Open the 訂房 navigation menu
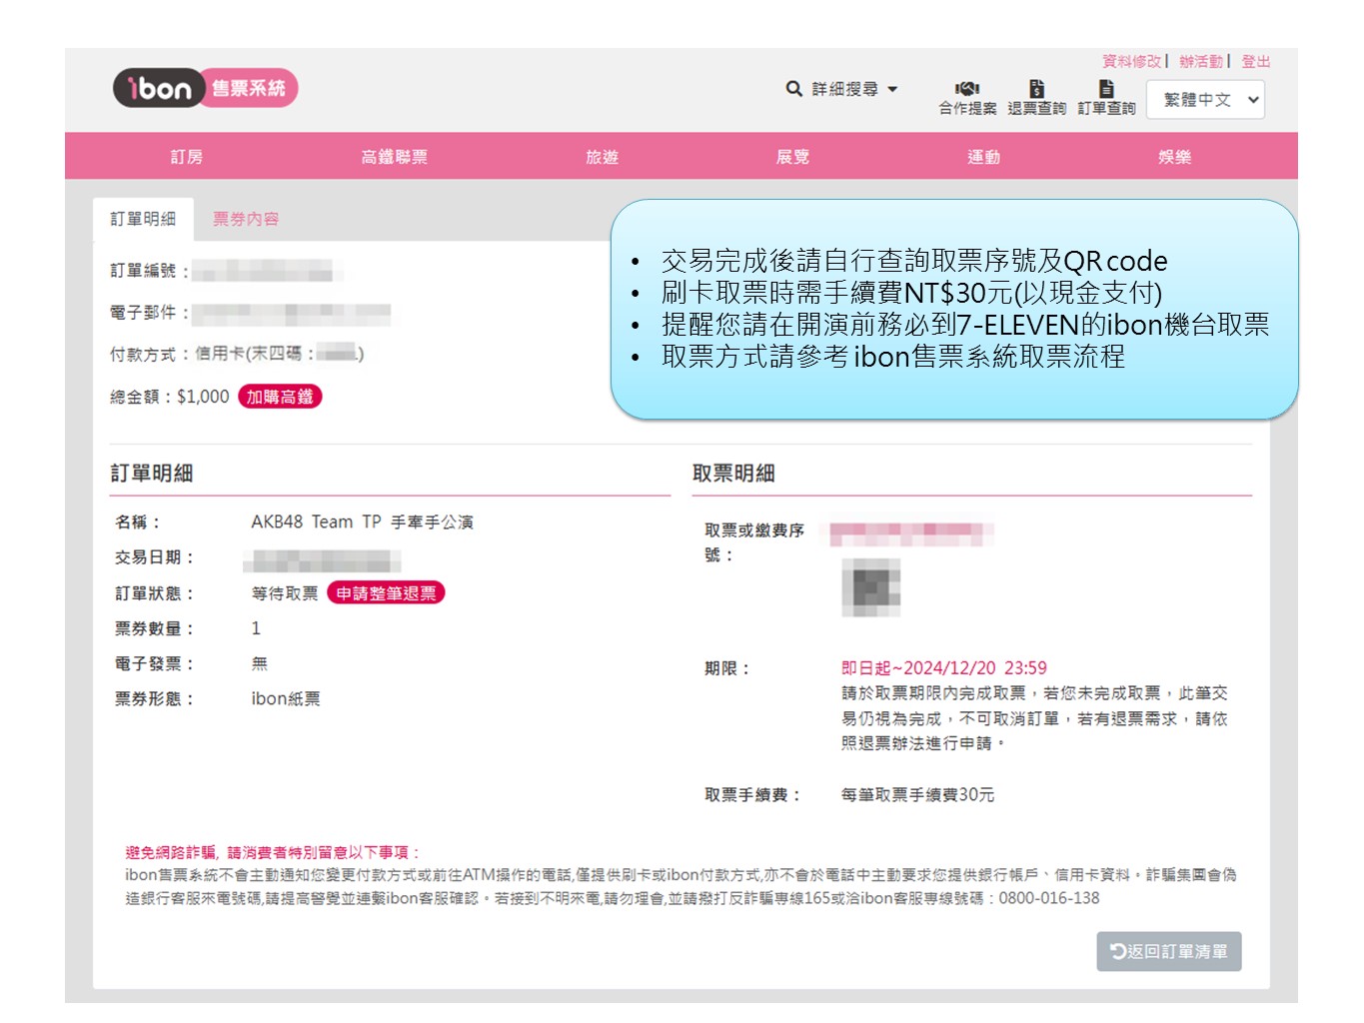 187,157
